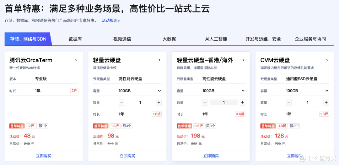The width and height of the screenshot is (339, 165).
Task: Switch to the 大数据 tab
Action: click(169, 39)
